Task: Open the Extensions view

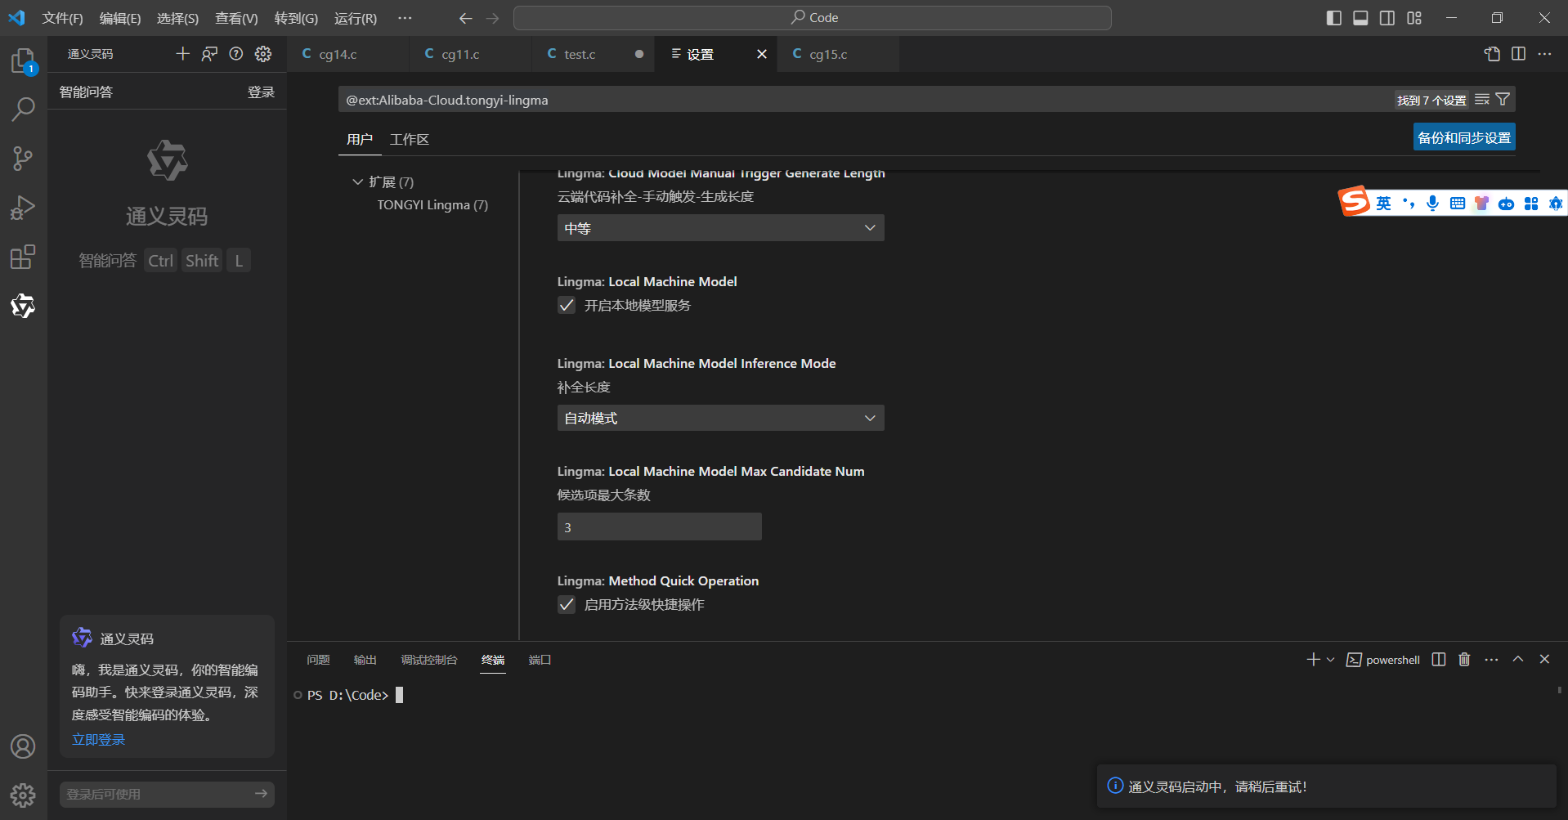Action: tap(23, 257)
